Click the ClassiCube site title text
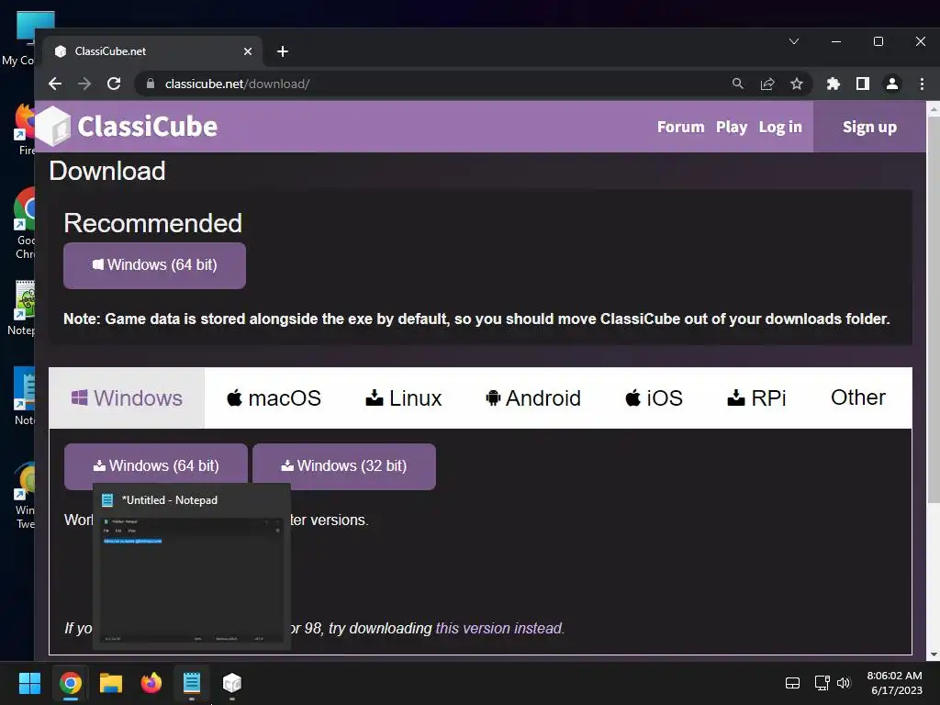 pos(148,127)
